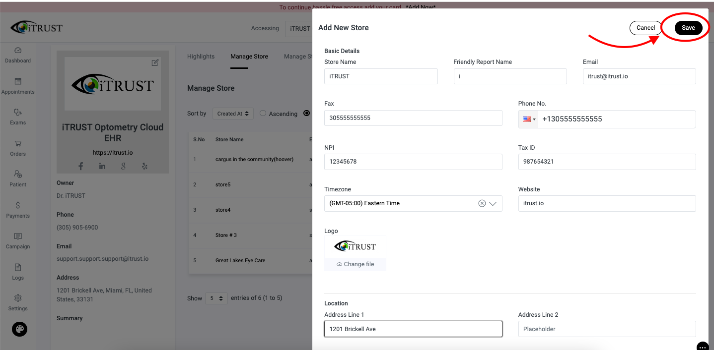This screenshot has height=350, width=714.
Task: Open the Logs sidebar icon
Action: click(x=18, y=272)
